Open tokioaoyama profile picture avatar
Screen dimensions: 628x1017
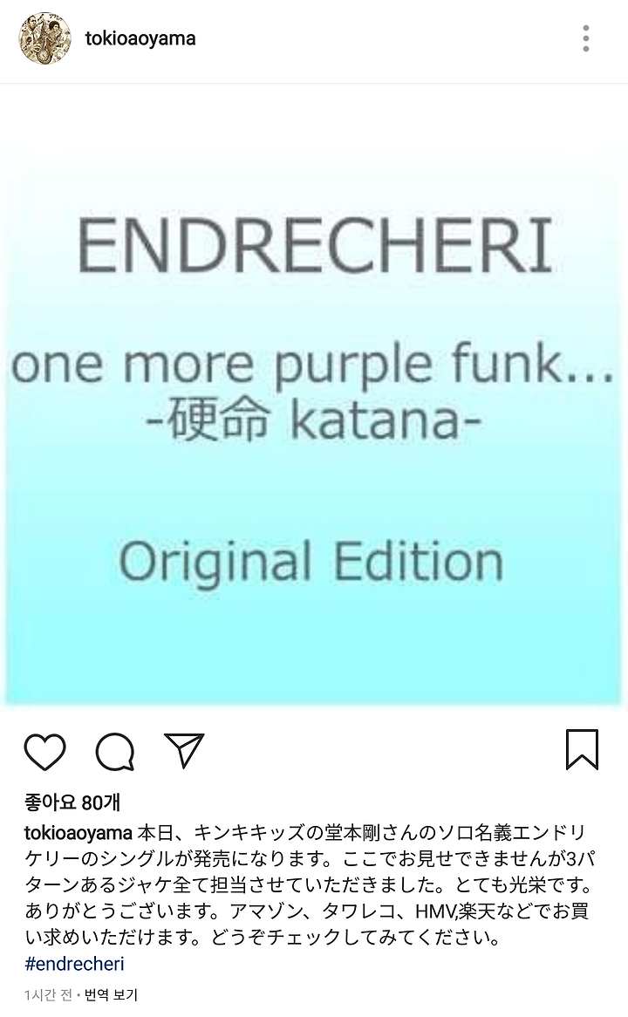(x=44, y=38)
